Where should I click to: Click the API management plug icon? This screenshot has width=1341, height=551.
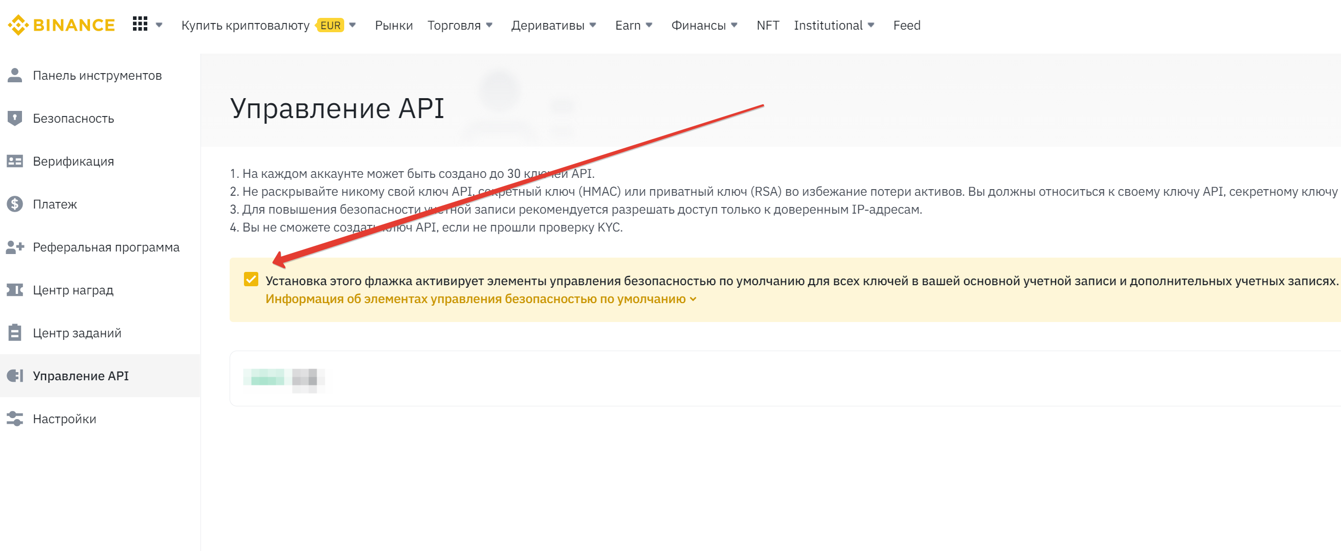click(15, 376)
